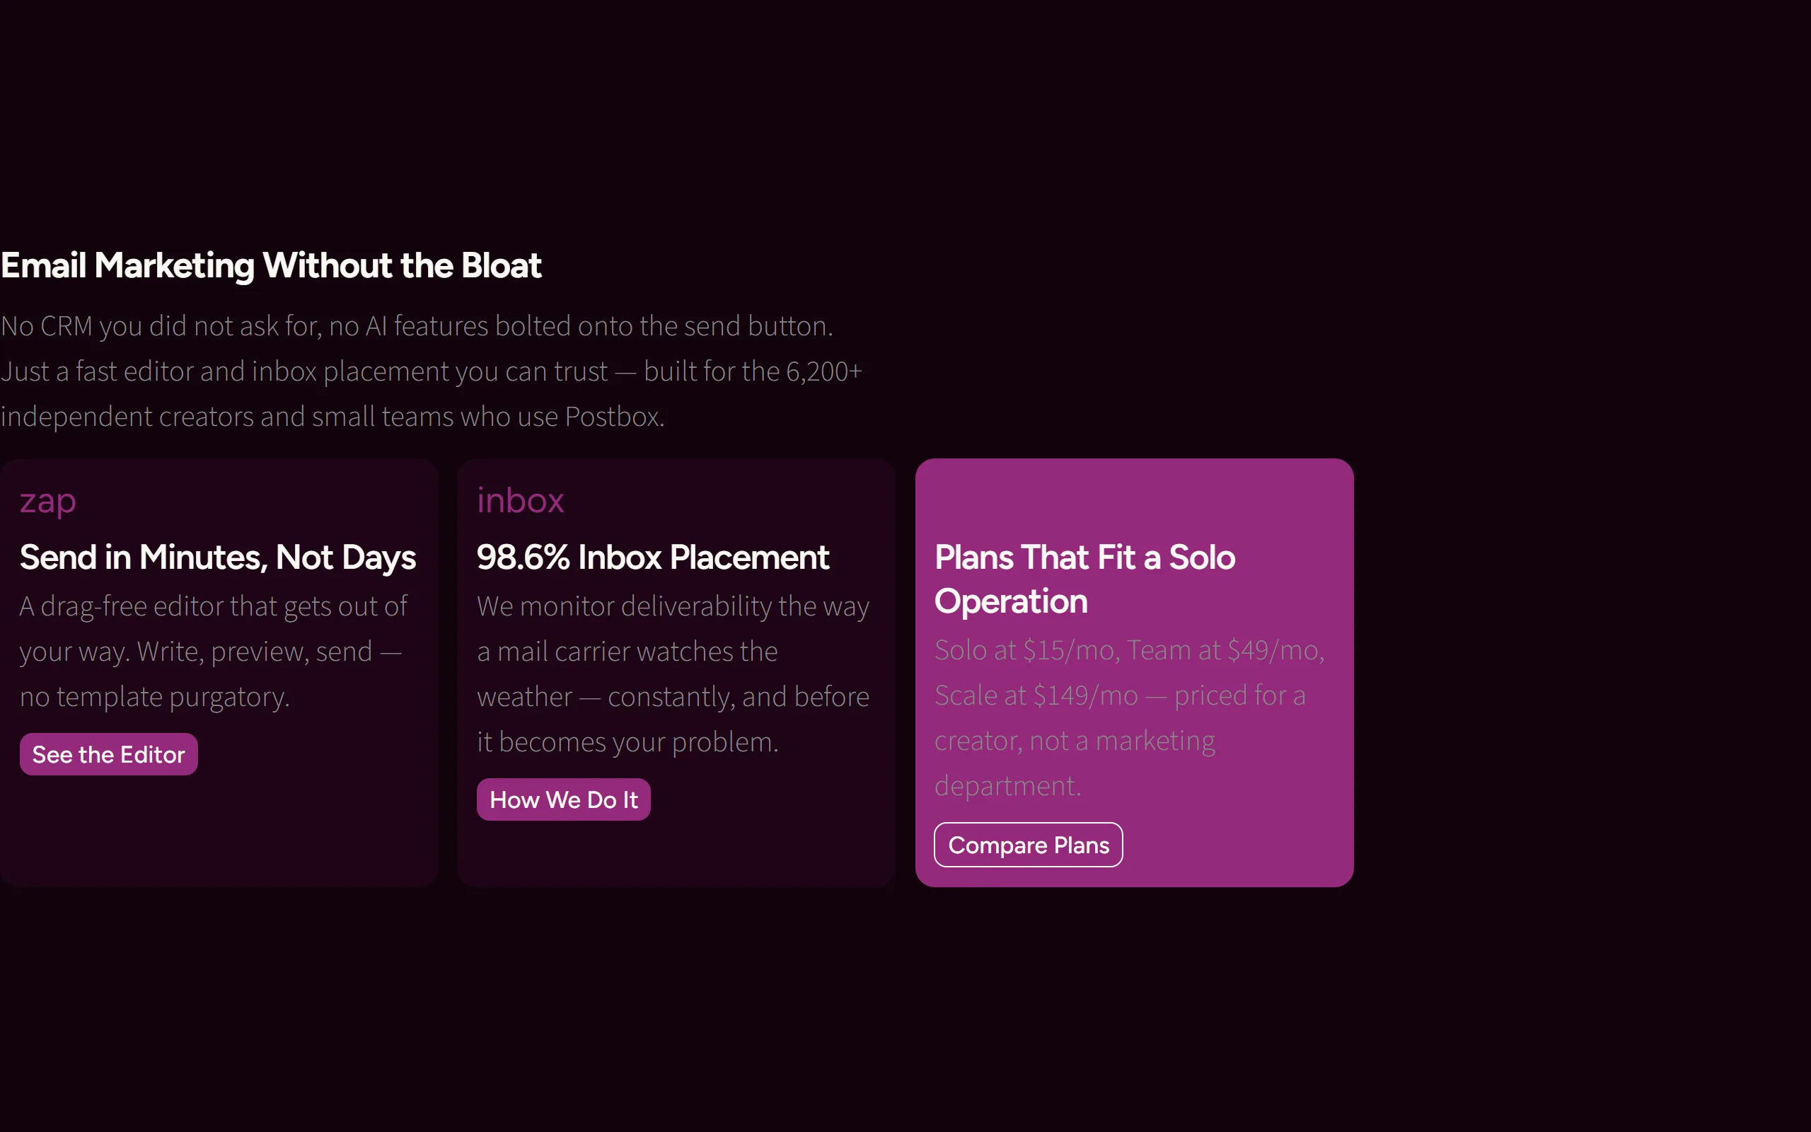Viewport: 1811px width, 1132px height.
Task: Click the inbox icon label
Action: tap(520, 500)
